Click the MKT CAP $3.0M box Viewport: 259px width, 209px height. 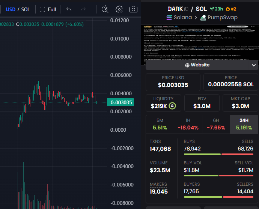[x=240, y=103]
